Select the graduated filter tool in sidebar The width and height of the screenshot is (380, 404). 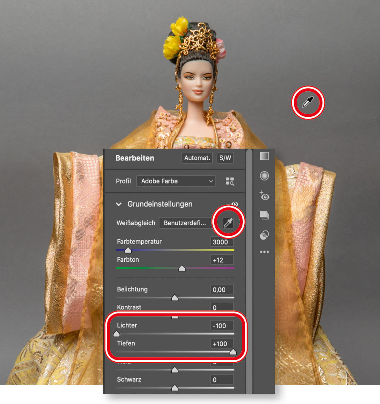(x=264, y=156)
